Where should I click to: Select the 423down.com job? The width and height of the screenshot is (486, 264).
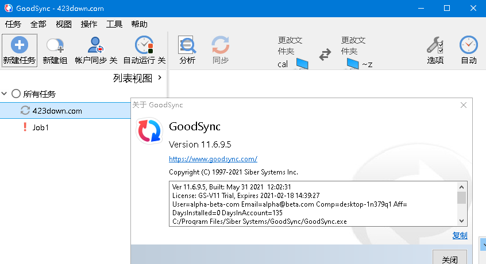tap(65, 111)
